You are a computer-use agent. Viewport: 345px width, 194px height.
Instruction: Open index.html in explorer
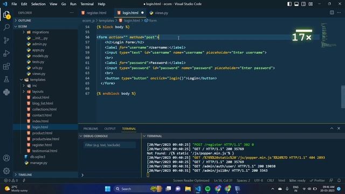(x=40, y=121)
